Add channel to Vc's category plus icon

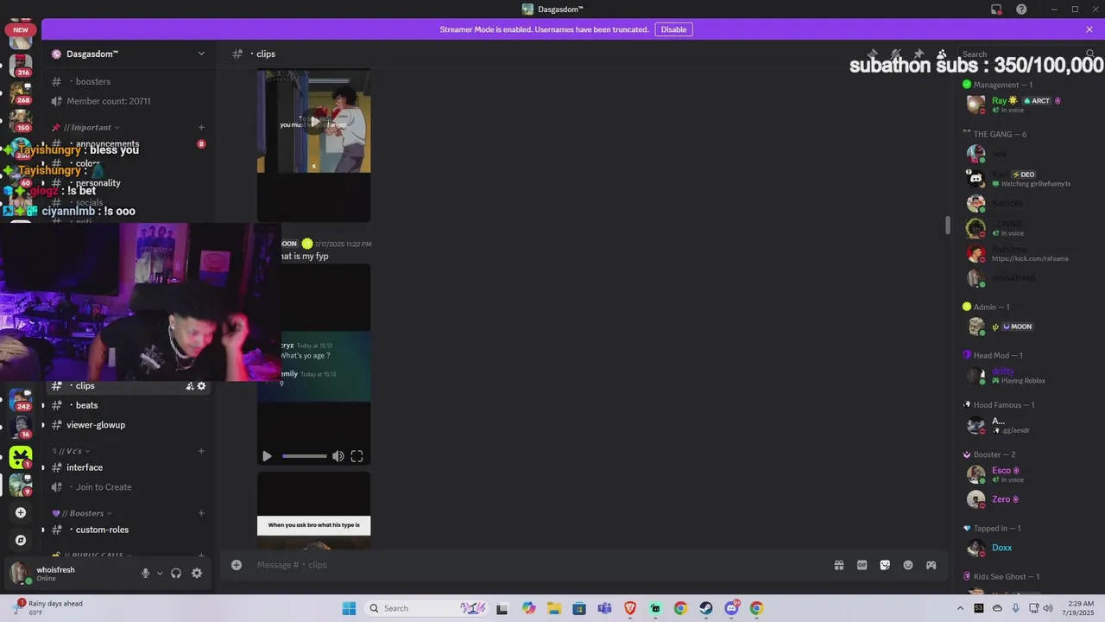(201, 451)
